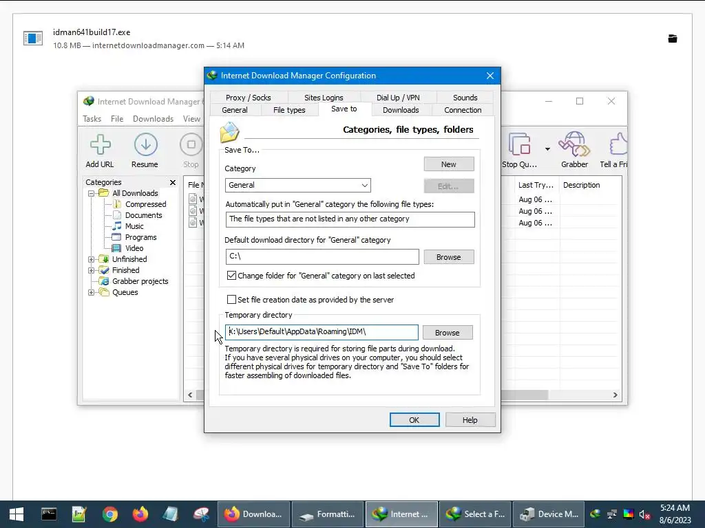Open the Tasks menu in IDM

pyautogui.click(x=92, y=119)
